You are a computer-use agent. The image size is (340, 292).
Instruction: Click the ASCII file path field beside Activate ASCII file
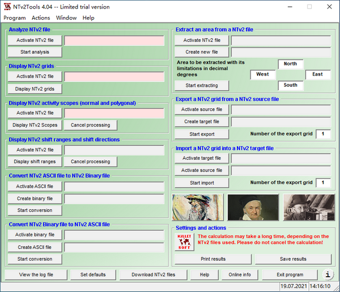coord(114,187)
